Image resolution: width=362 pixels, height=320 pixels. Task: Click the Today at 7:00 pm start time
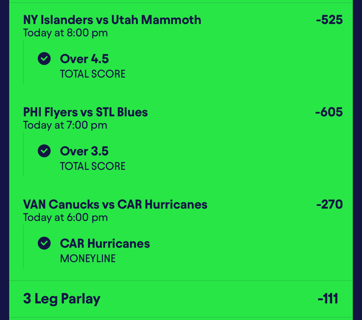point(65,125)
